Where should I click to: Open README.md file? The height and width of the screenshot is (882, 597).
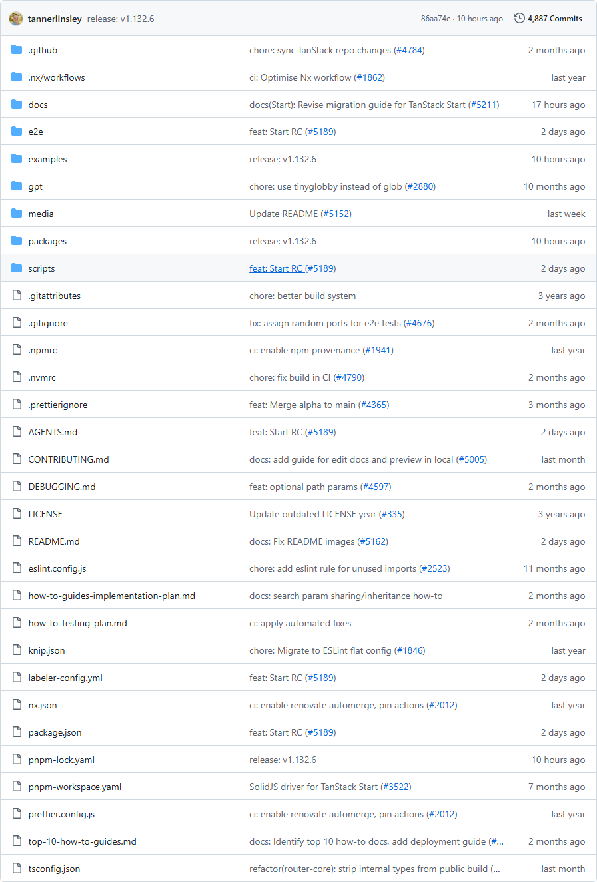pos(54,541)
